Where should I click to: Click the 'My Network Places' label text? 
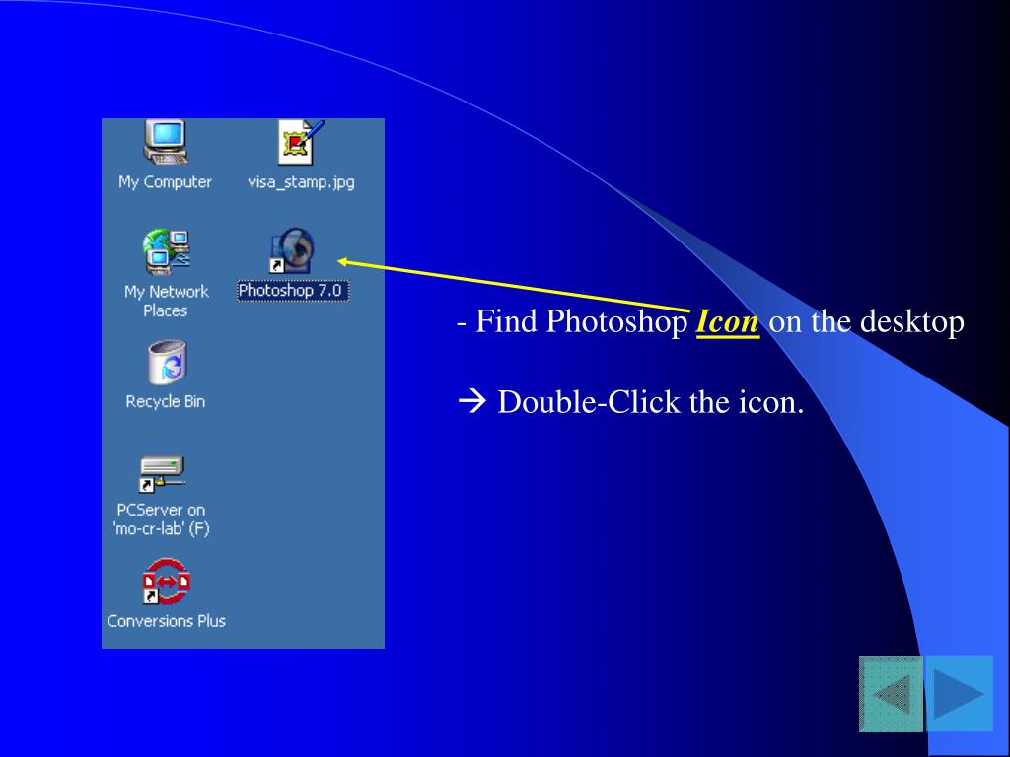(166, 302)
